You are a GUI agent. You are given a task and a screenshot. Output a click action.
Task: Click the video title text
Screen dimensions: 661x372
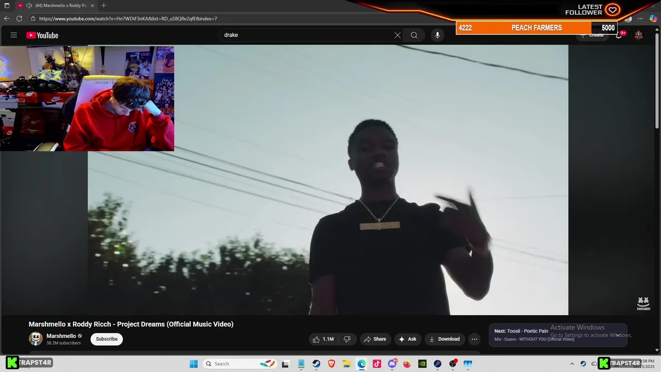[131, 324]
